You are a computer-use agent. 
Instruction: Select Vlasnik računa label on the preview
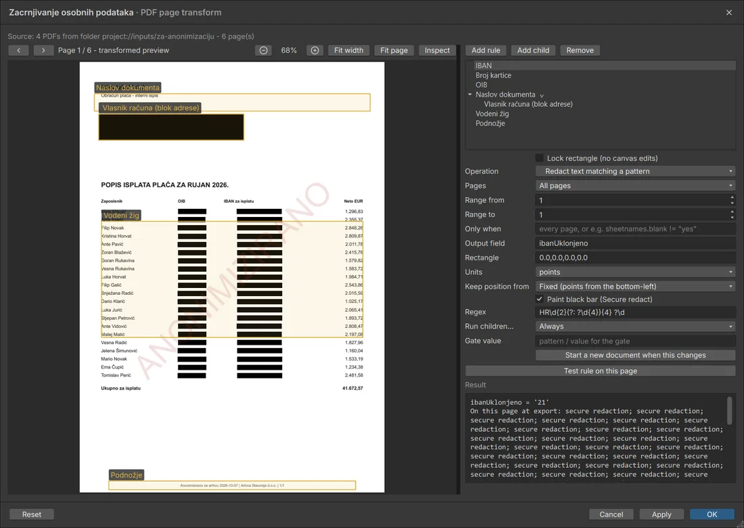coord(150,107)
